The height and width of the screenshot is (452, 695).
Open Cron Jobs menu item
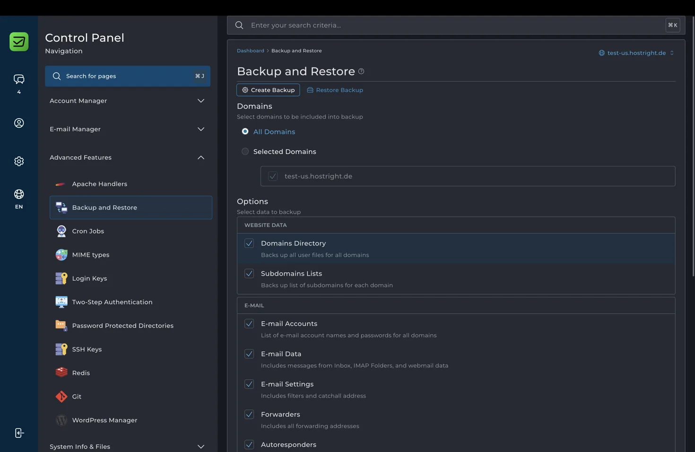131,231
